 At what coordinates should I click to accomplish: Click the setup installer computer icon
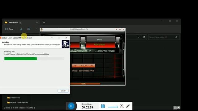click(x=66, y=44)
